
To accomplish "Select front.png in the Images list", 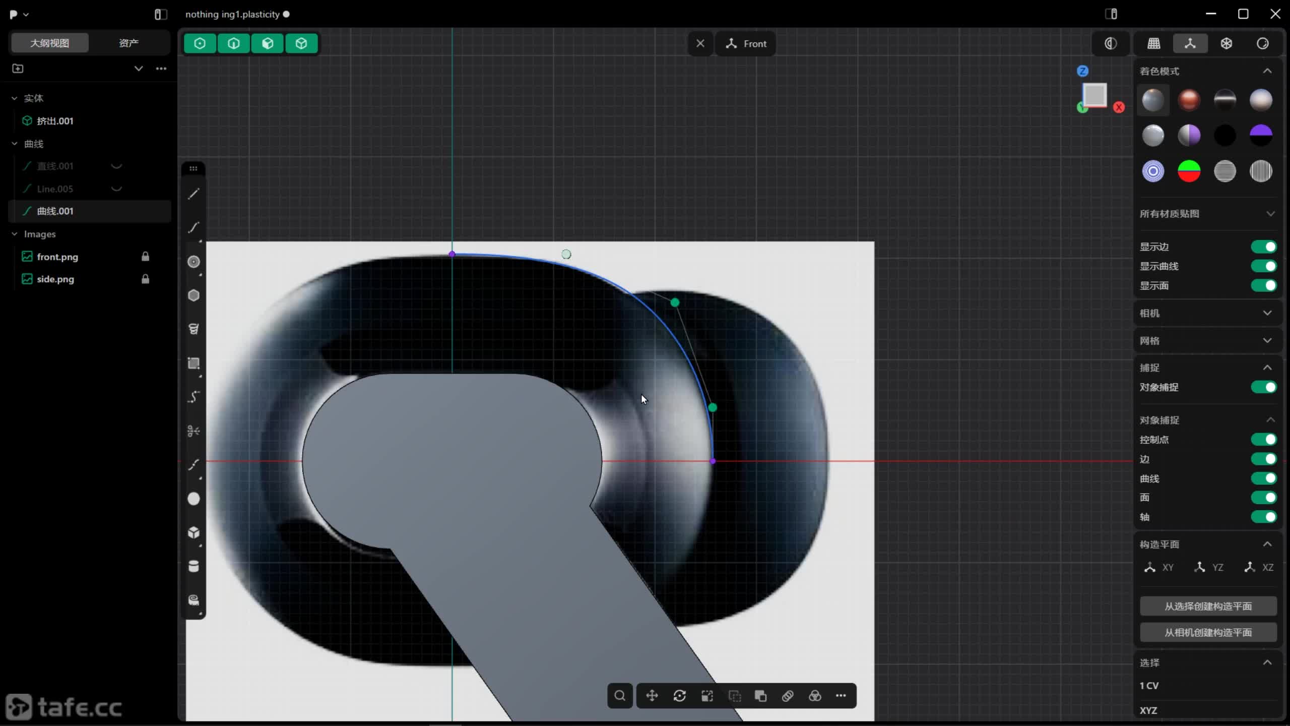I will click(x=57, y=257).
